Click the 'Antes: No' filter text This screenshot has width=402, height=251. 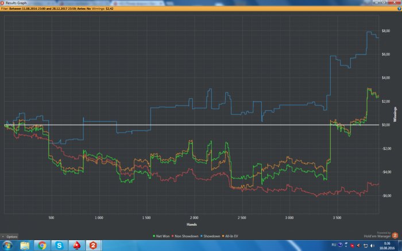84,9
